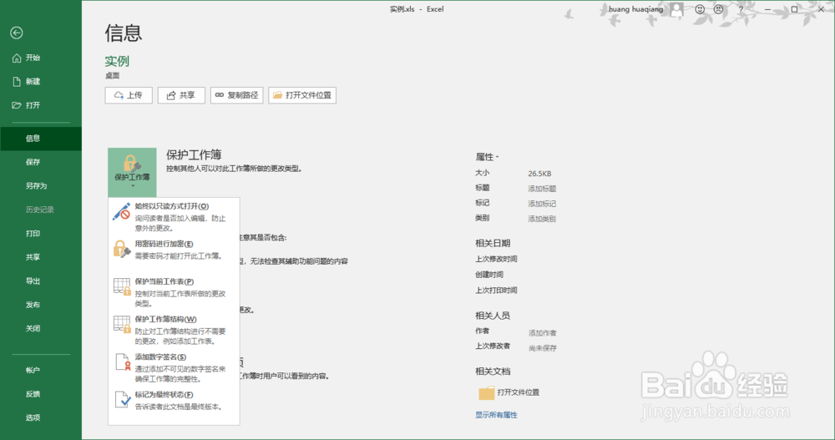Click the protect workbook structure icon
This screenshot has height=440, width=835.
[122, 325]
